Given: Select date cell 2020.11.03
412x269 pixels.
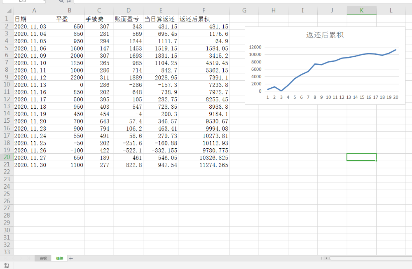Looking at the screenshot, I should click(x=34, y=26).
